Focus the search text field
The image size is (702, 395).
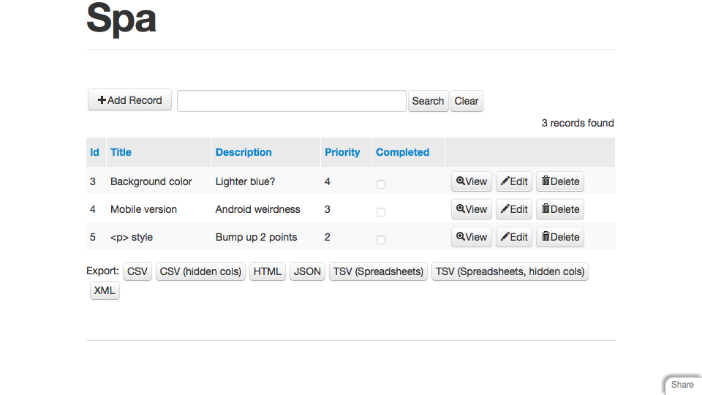coord(292,101)
